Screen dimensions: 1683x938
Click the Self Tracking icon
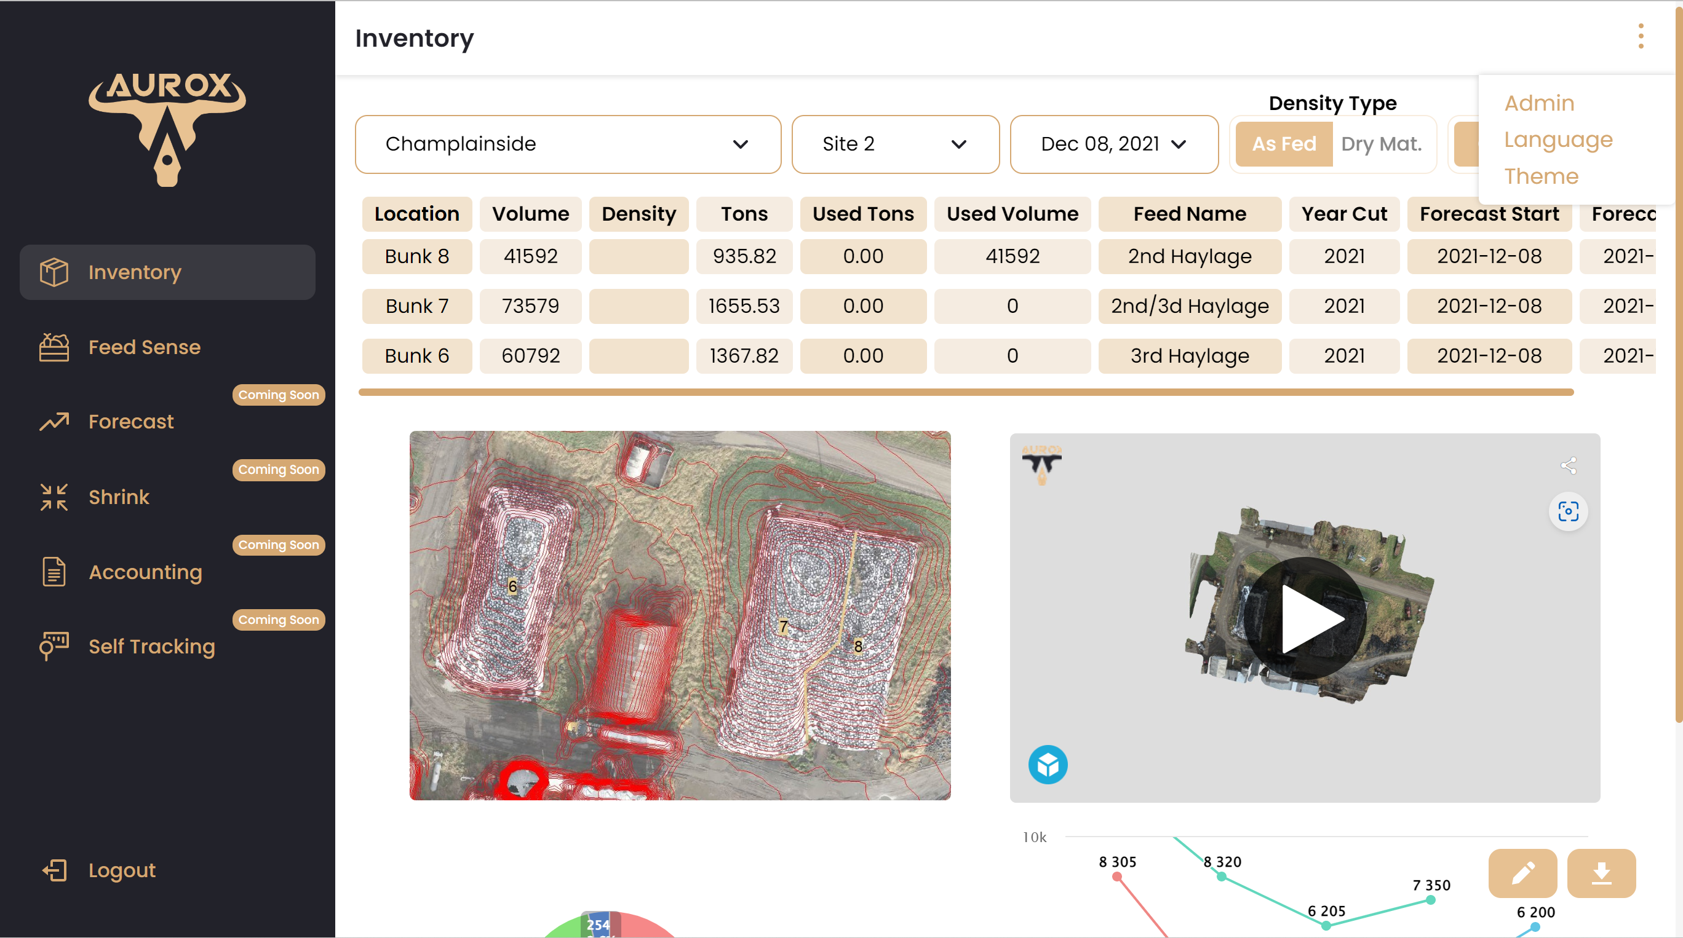[x=54, y=646]
